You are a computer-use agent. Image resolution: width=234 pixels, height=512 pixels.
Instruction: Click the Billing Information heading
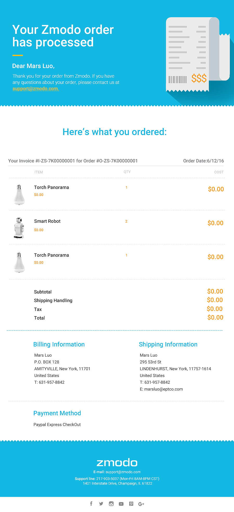click(x=59, y=344)
